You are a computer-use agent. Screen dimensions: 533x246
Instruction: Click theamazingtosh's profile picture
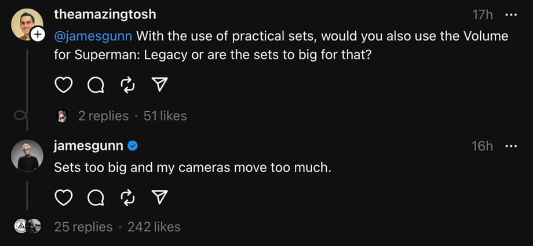click(26, 23)
